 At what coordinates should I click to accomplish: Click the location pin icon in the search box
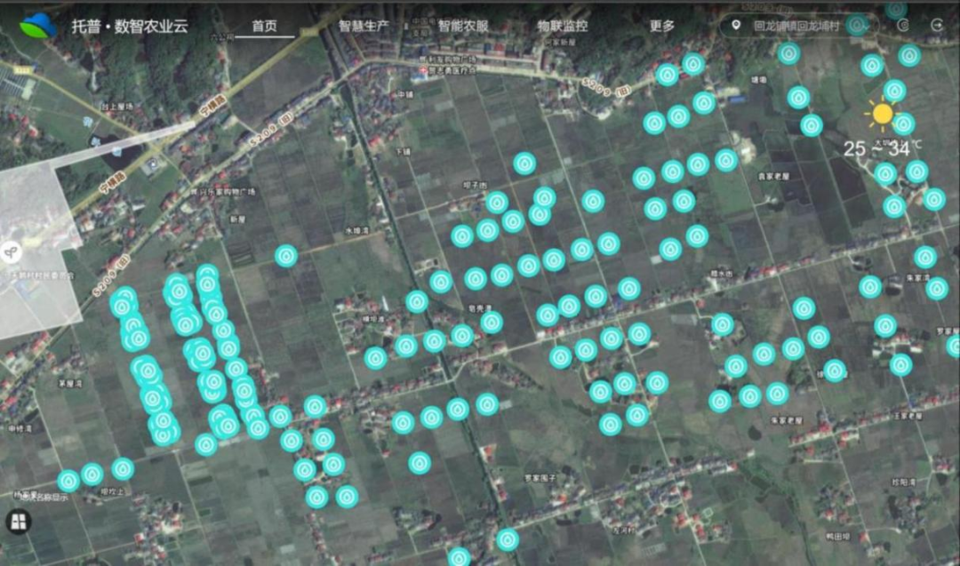point(736,25)
